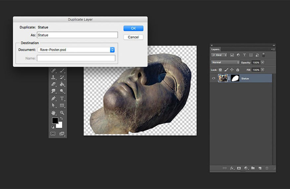Filter layers by smart objects

pos(257,55)
